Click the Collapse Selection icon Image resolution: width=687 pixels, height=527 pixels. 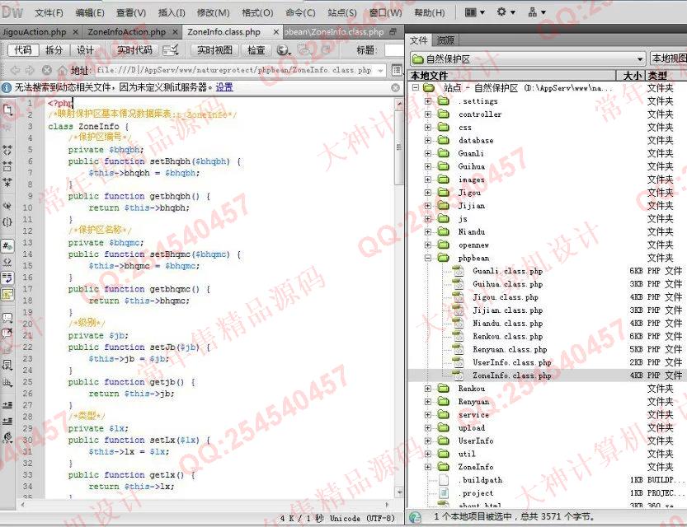7,166
